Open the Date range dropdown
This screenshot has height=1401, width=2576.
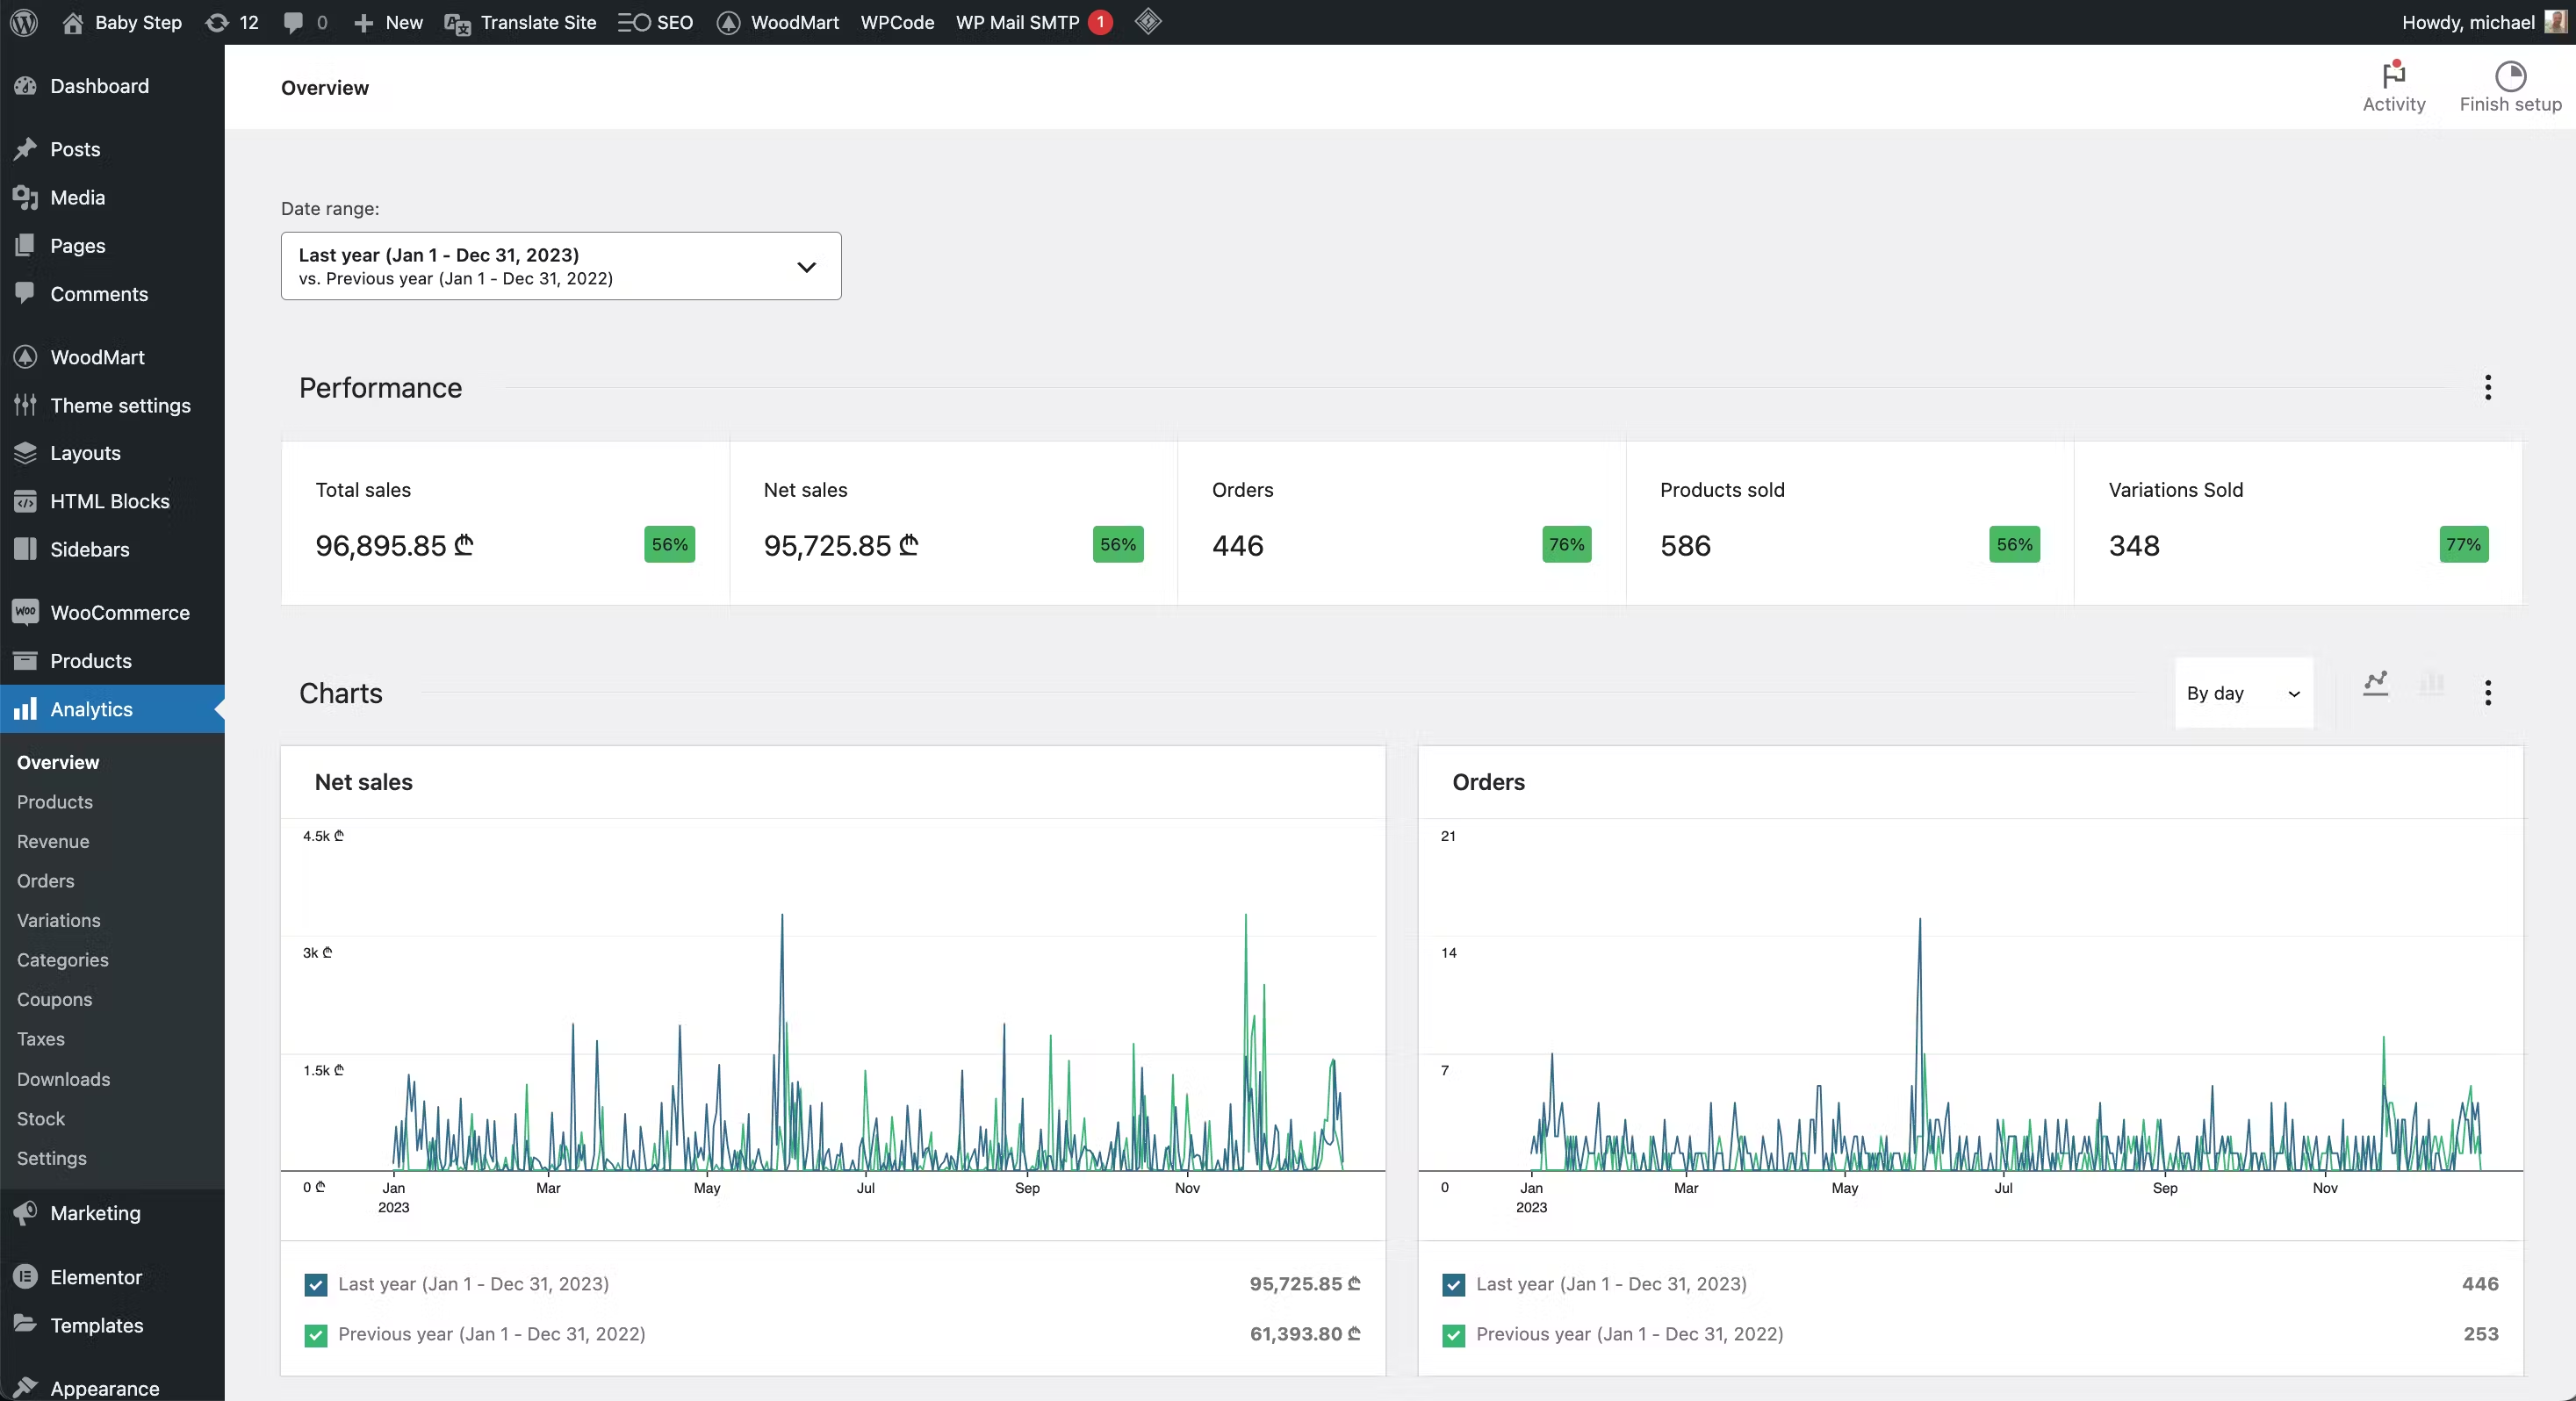point(561,266)
